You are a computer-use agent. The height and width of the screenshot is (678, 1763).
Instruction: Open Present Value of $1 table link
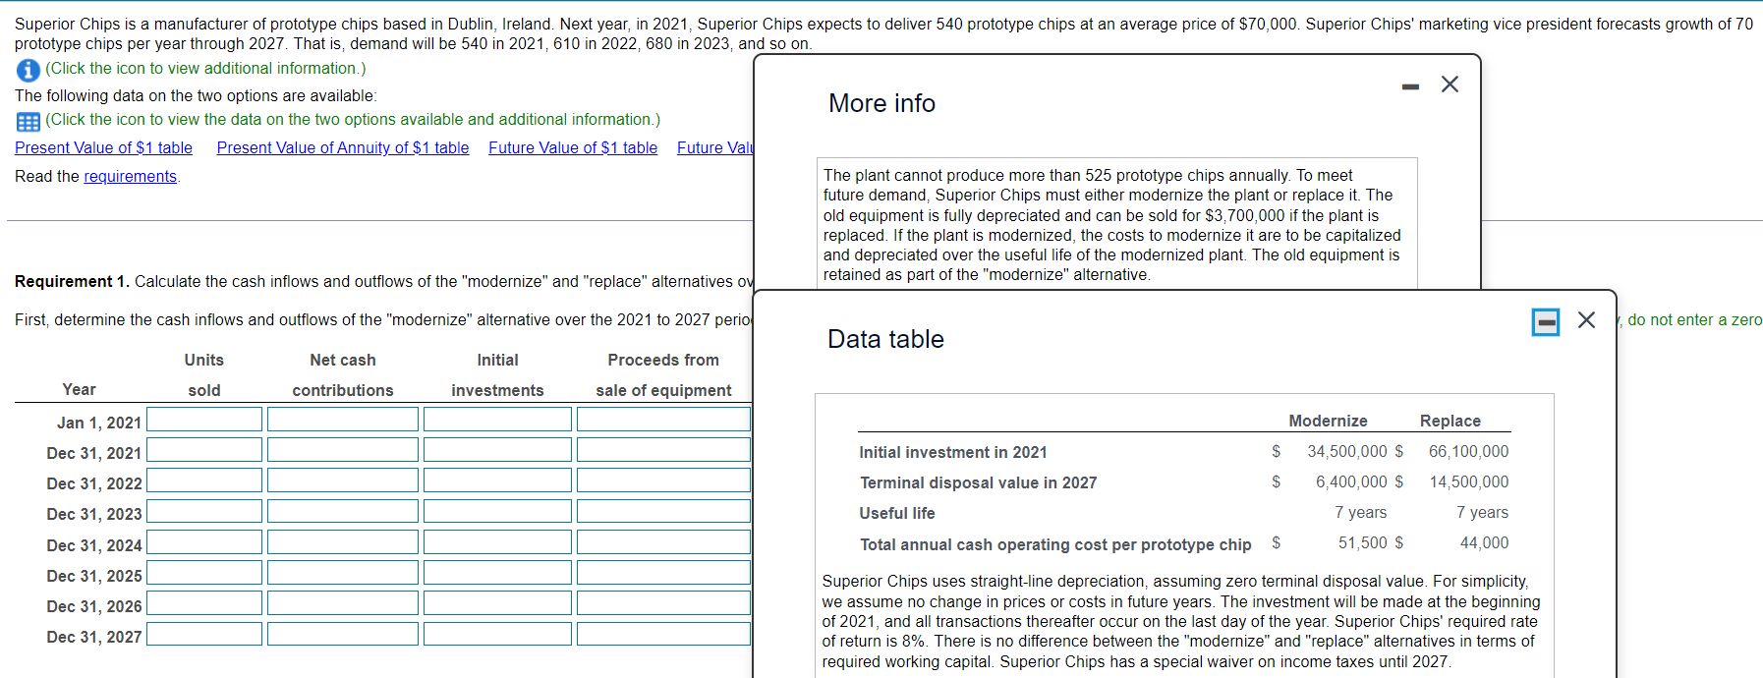pos(103,147)
